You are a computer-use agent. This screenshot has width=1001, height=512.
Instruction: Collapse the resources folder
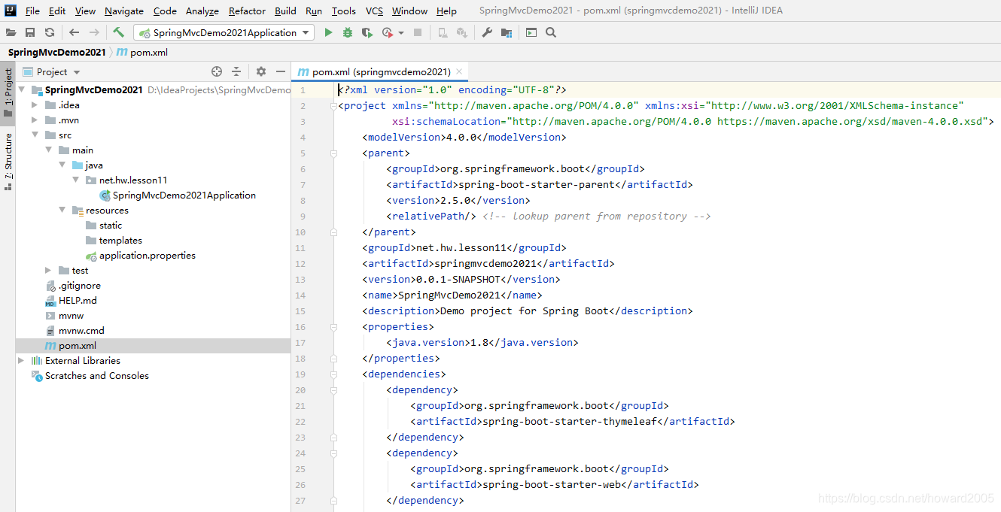tap(62, 210)
